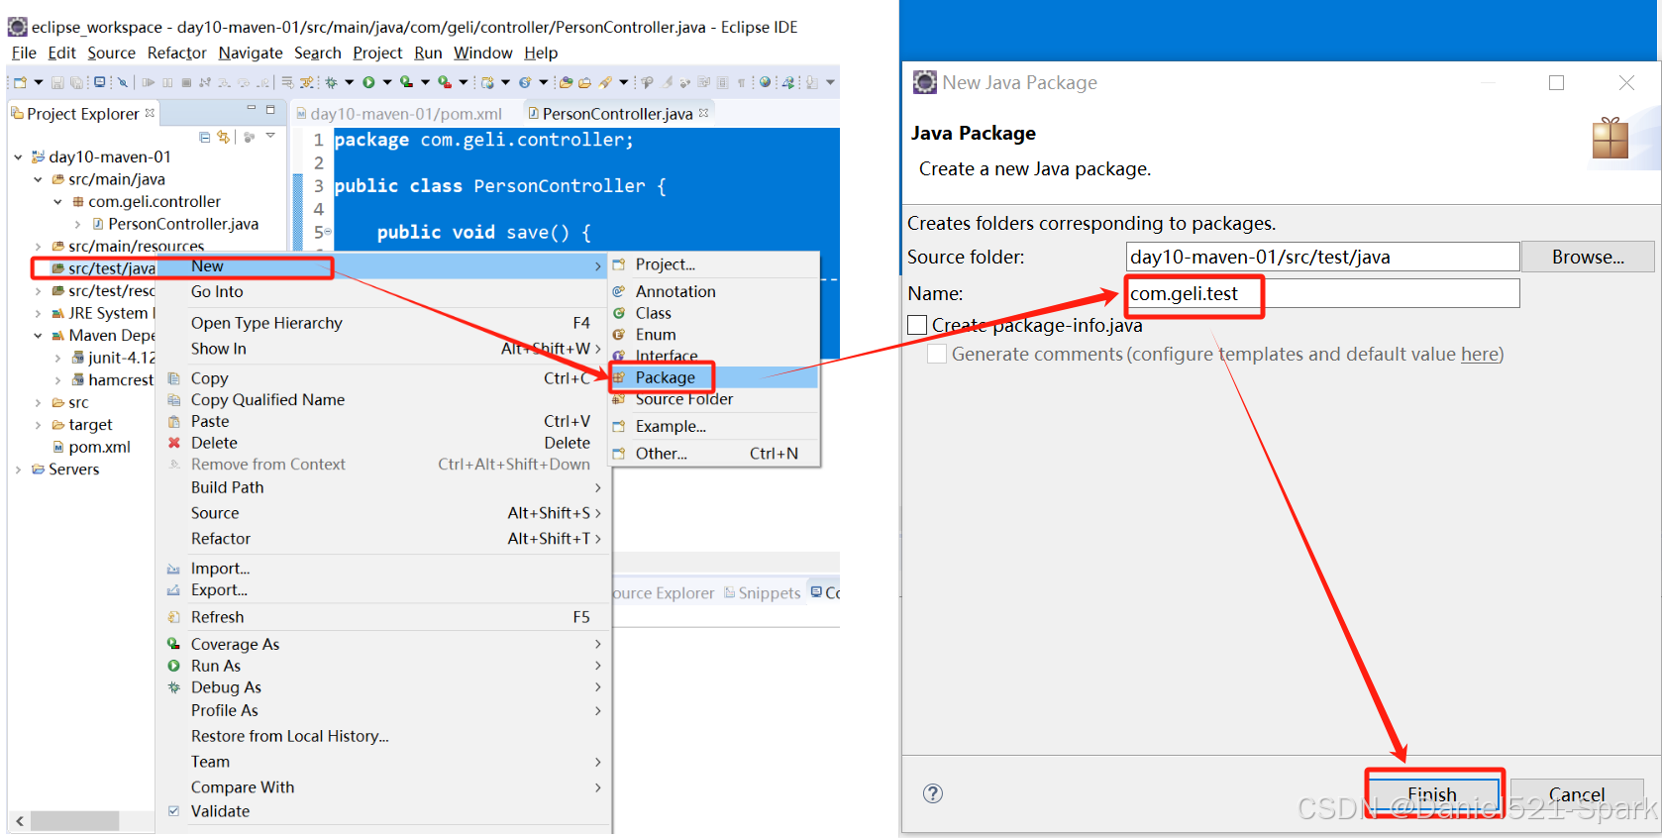Toggle Generate comments checkbox

(936, 354)
